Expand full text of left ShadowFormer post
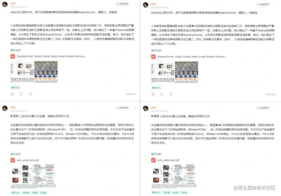Image resolution: width=281 pixels, height=196 pixels. tap(15, 50)
